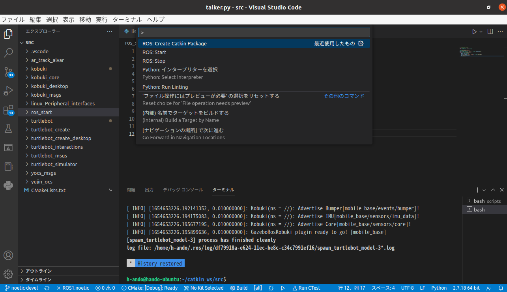Open the Accounts icon in the activity bar
507x292 pixels.
point(8,255)
